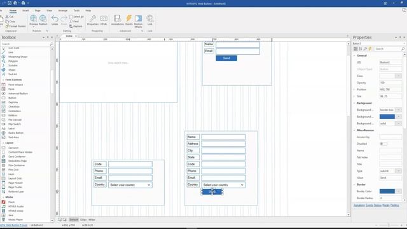
Task: Activate the Format Painter tool
Action: 15,26
